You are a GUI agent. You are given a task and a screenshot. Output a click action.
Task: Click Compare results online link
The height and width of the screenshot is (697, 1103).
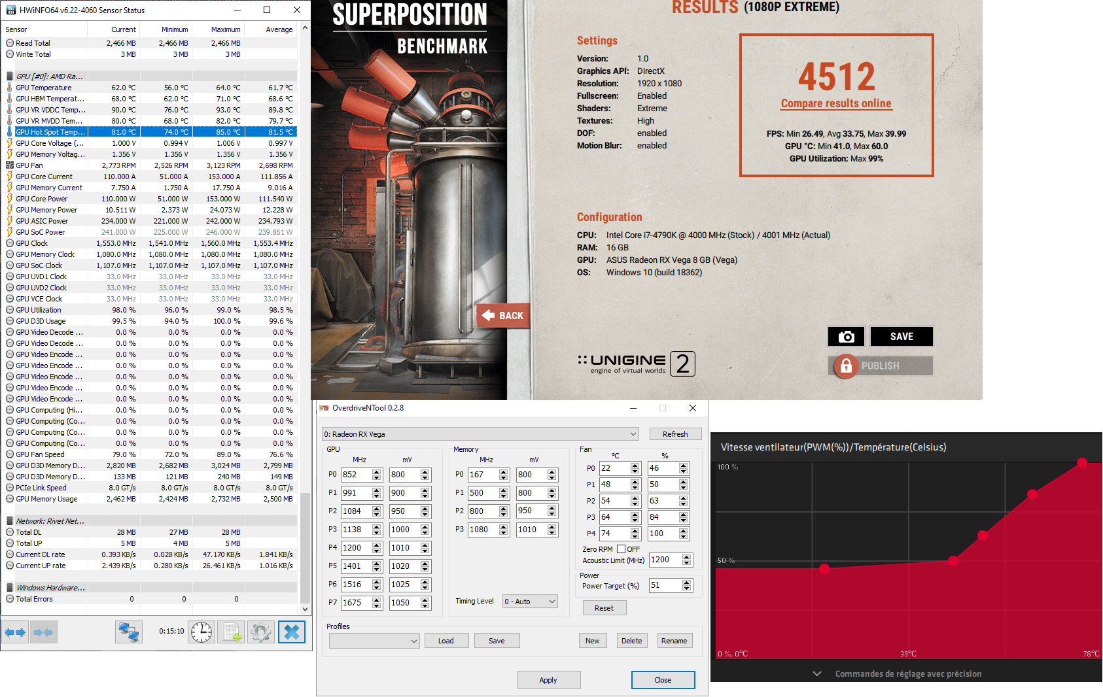tap(835, 103)
